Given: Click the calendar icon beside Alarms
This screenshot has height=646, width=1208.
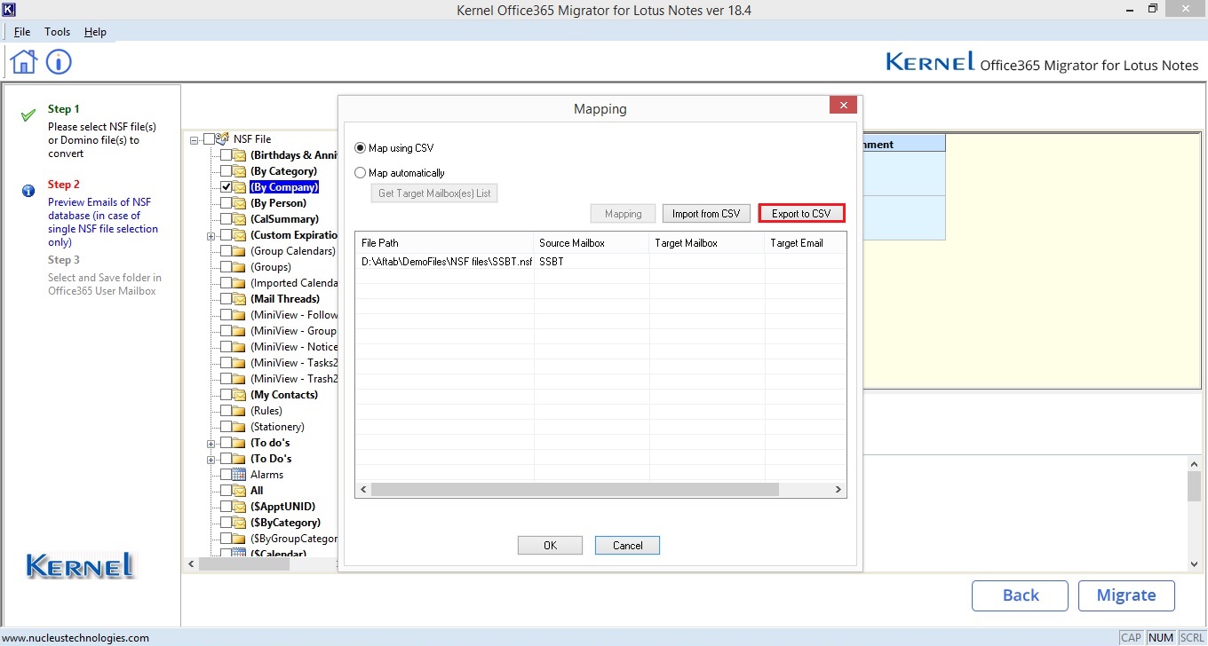Looking at the screenshot, I should [x=240, y=475].
